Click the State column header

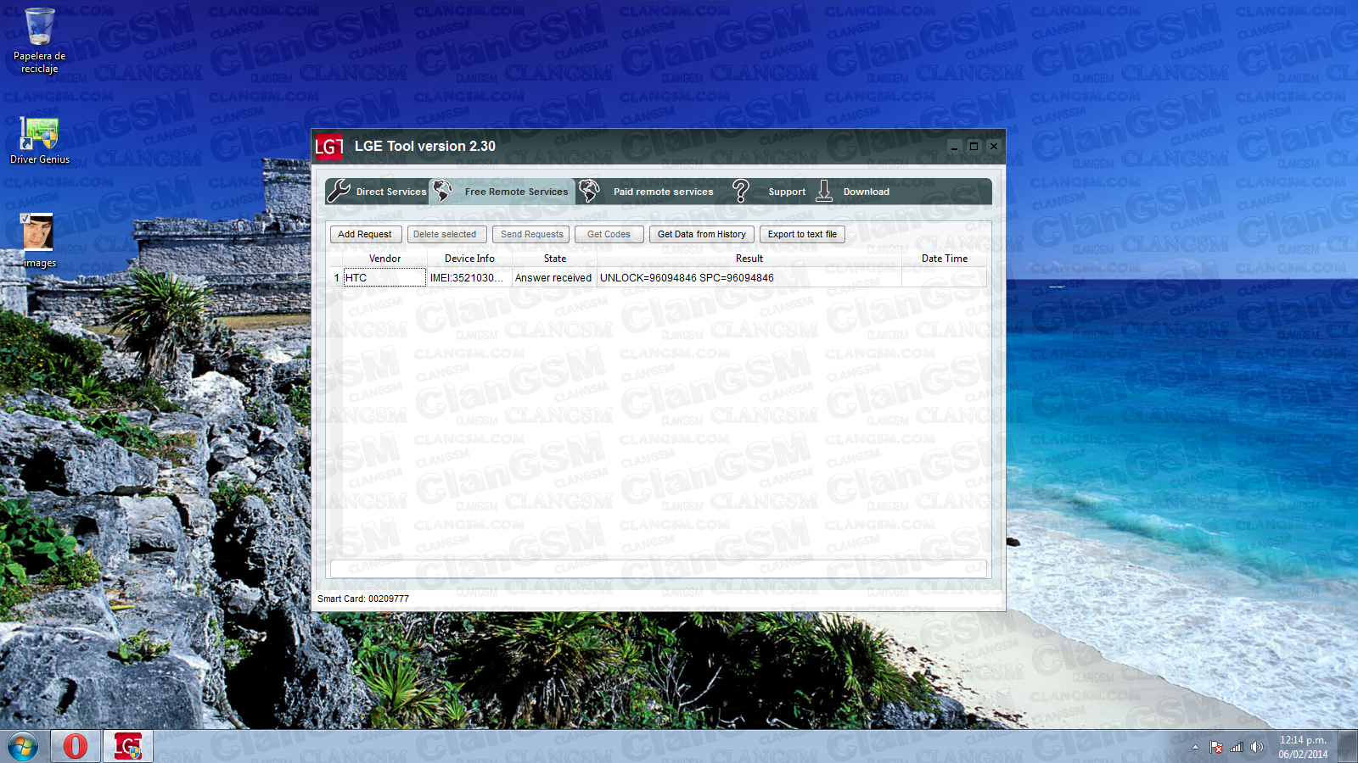point(555,259)
